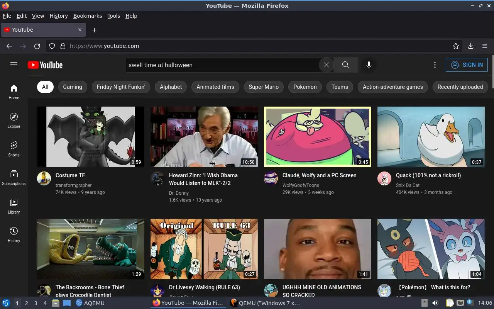
Task: Open Firefox application menu
Action: coord(485,46)
